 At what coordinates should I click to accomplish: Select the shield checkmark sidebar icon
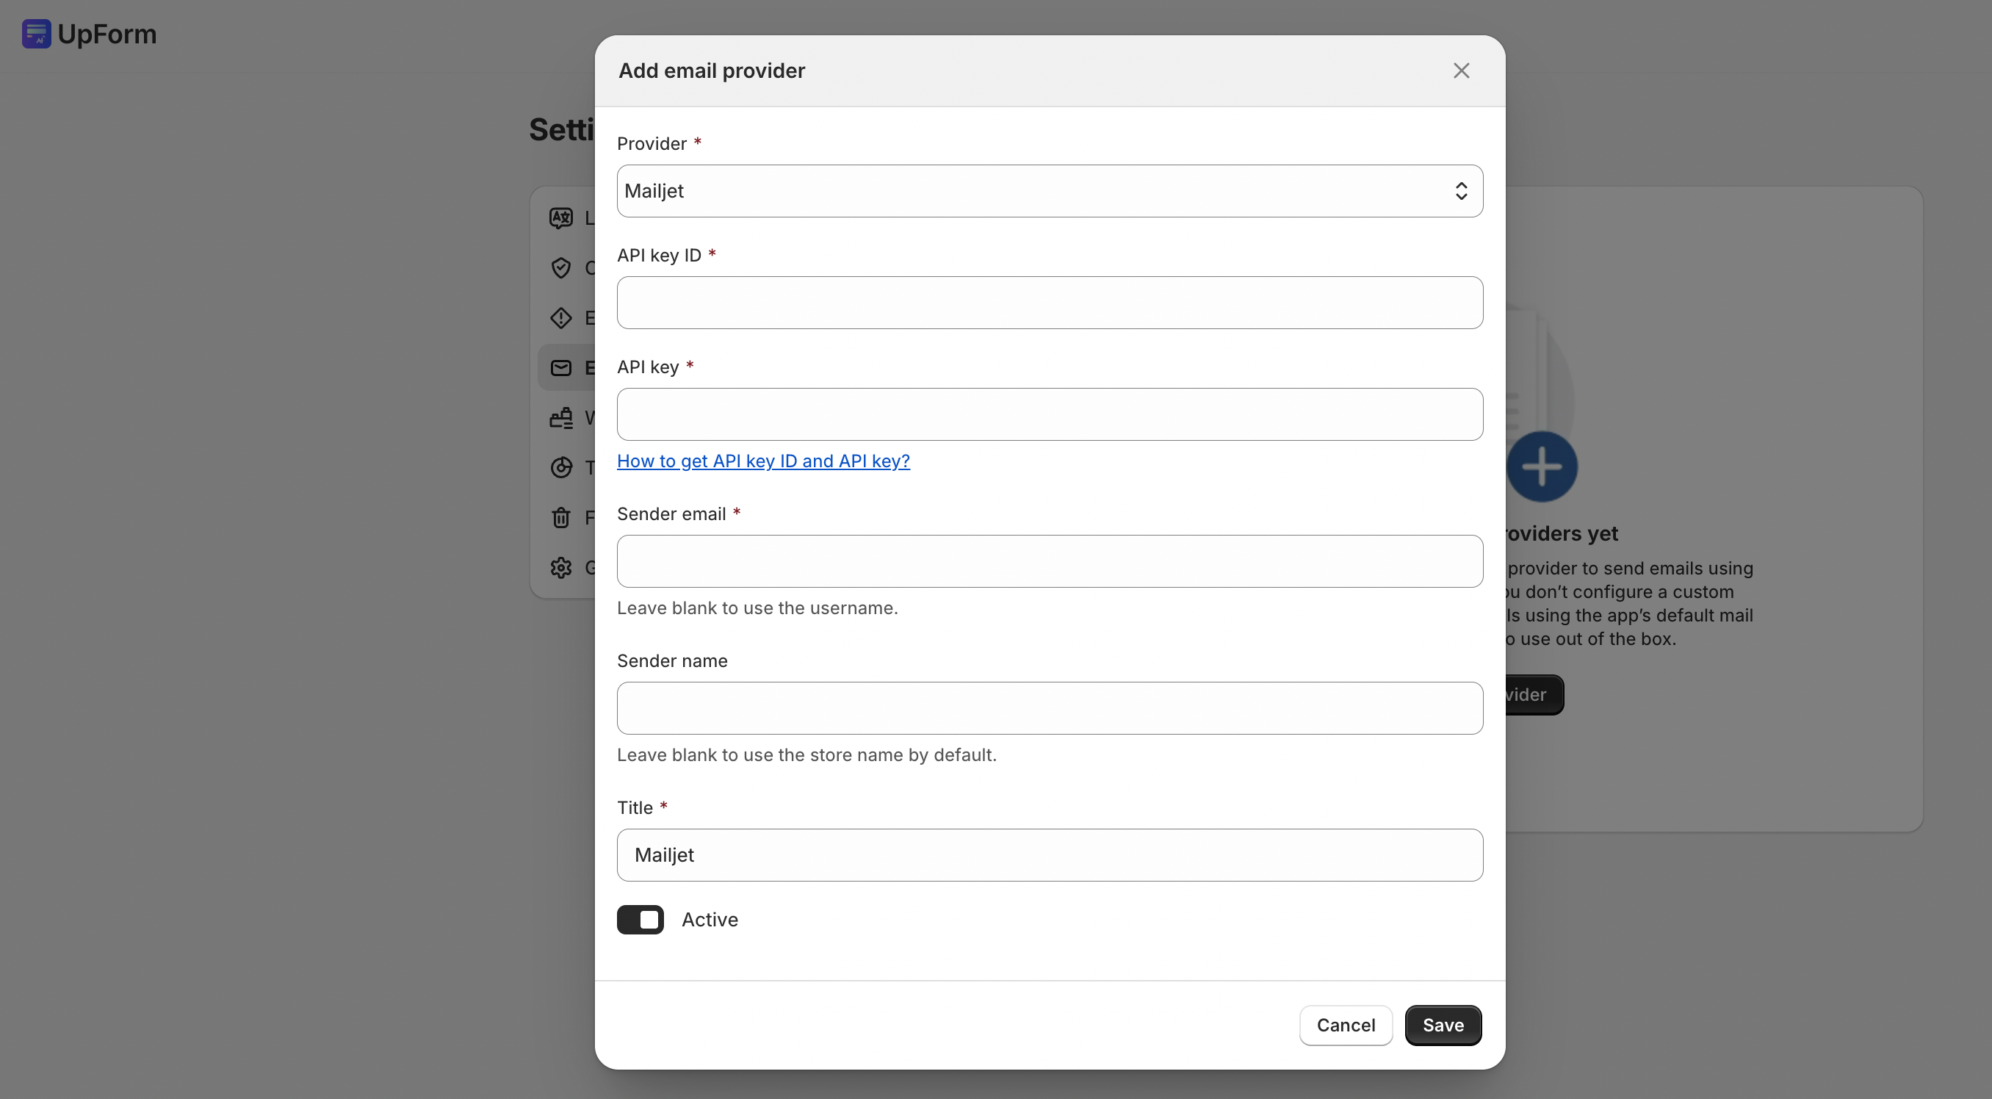(560, 267)
